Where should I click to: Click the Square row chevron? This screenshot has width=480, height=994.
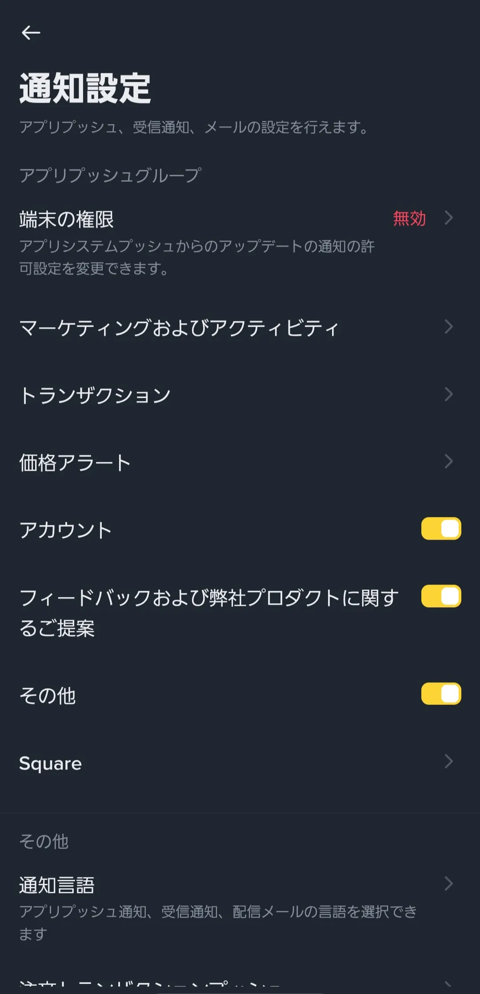[x=449, y=762]
